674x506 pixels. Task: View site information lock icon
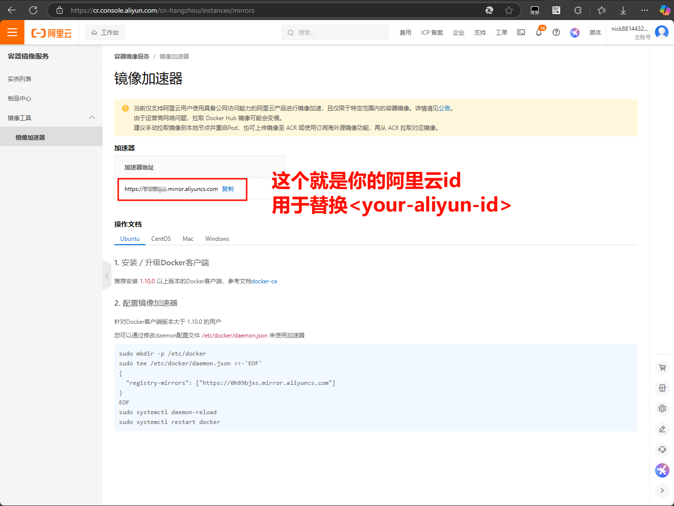(60, 10)
